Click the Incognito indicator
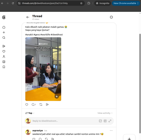Screen dimensions: 141x140 click(103, 3)
